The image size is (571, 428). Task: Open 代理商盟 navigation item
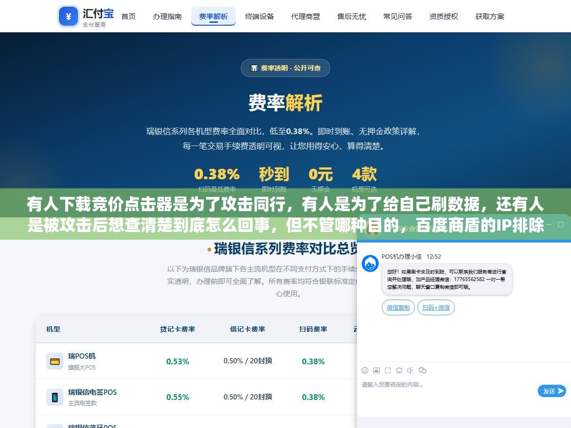305,16
